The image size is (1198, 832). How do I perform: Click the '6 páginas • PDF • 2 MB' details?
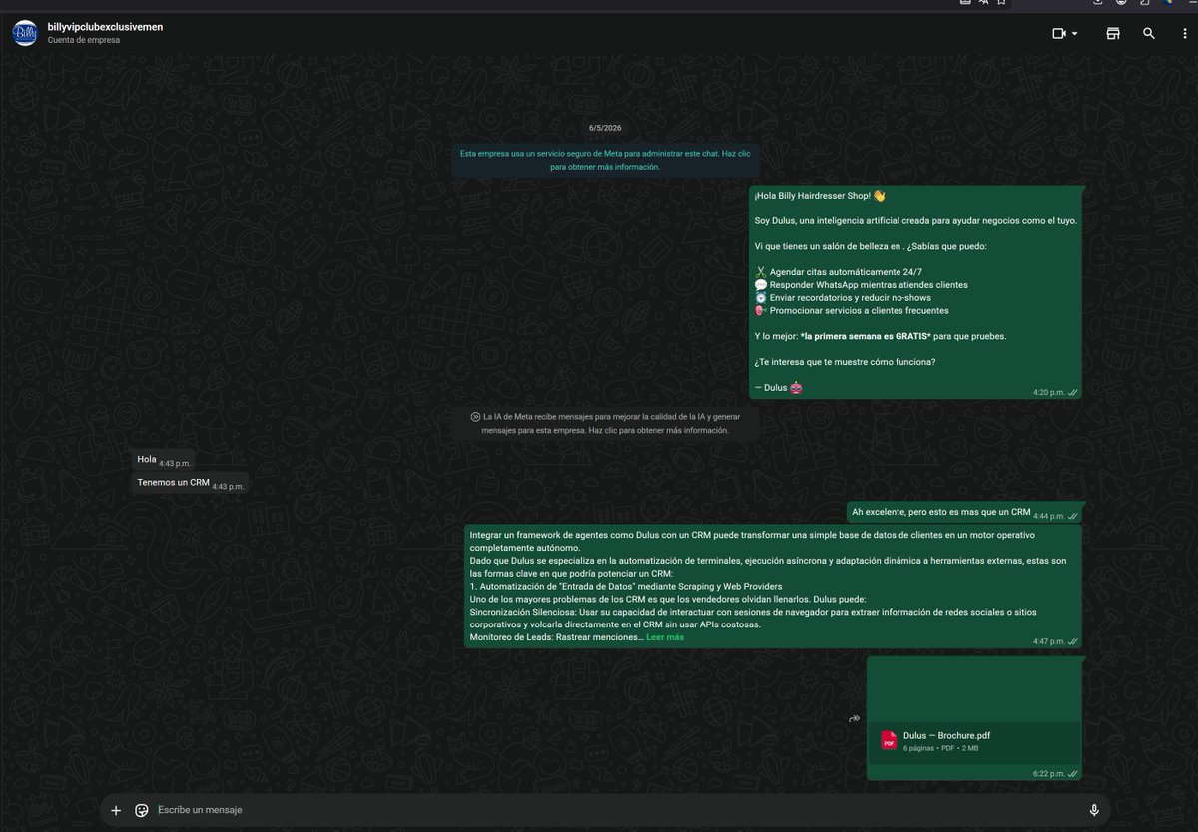(940, 748)
